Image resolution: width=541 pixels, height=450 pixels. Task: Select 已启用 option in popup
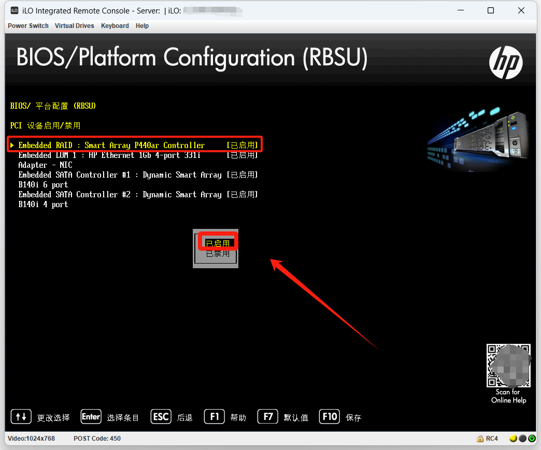pos(218,243)
